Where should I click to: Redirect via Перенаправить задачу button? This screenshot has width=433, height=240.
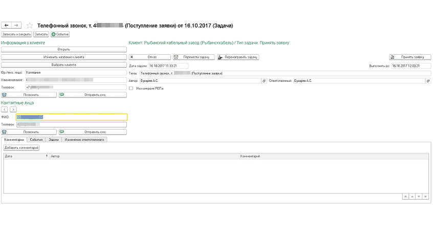[x=238, y=57]
